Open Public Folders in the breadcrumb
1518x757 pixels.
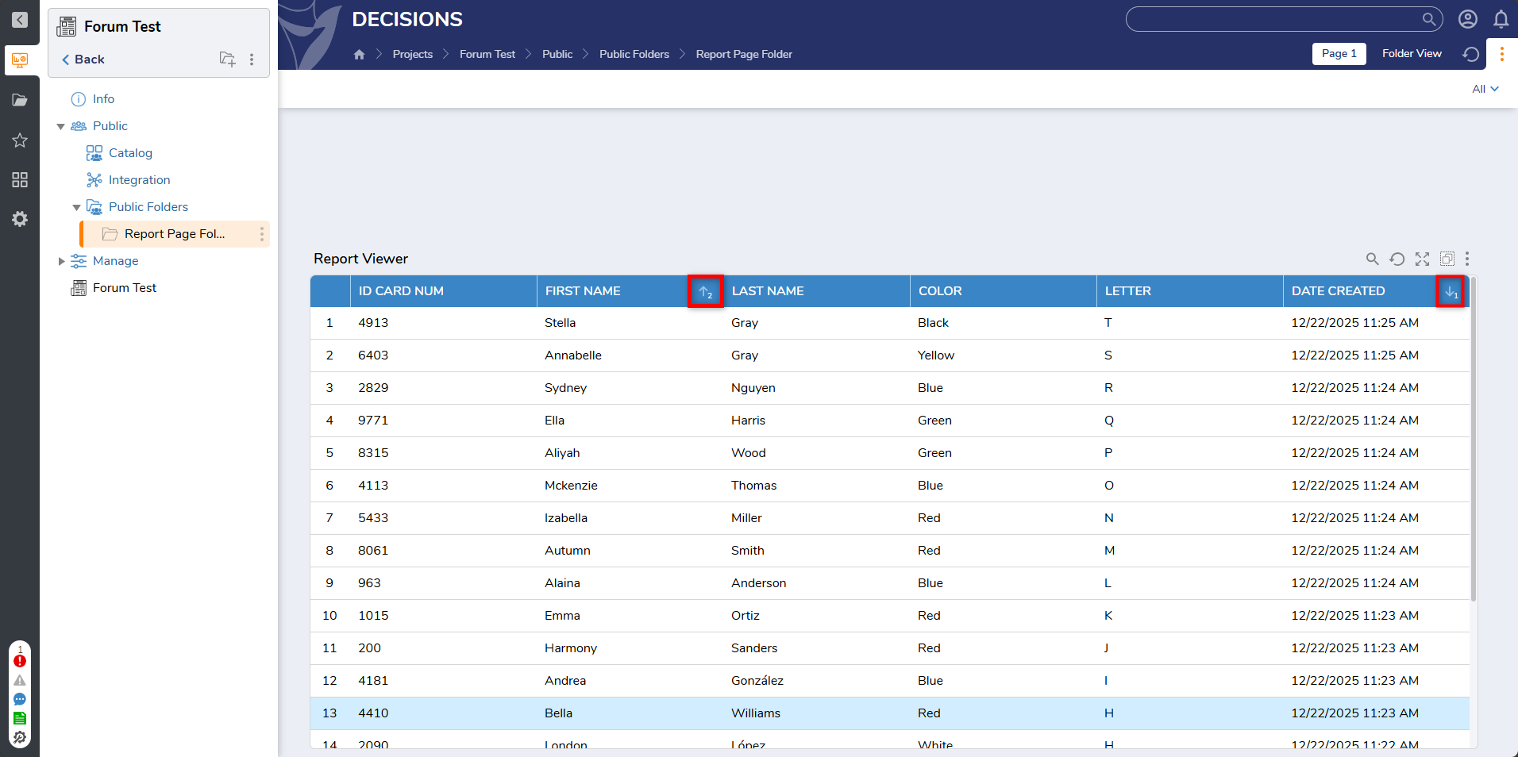[634, 54]
